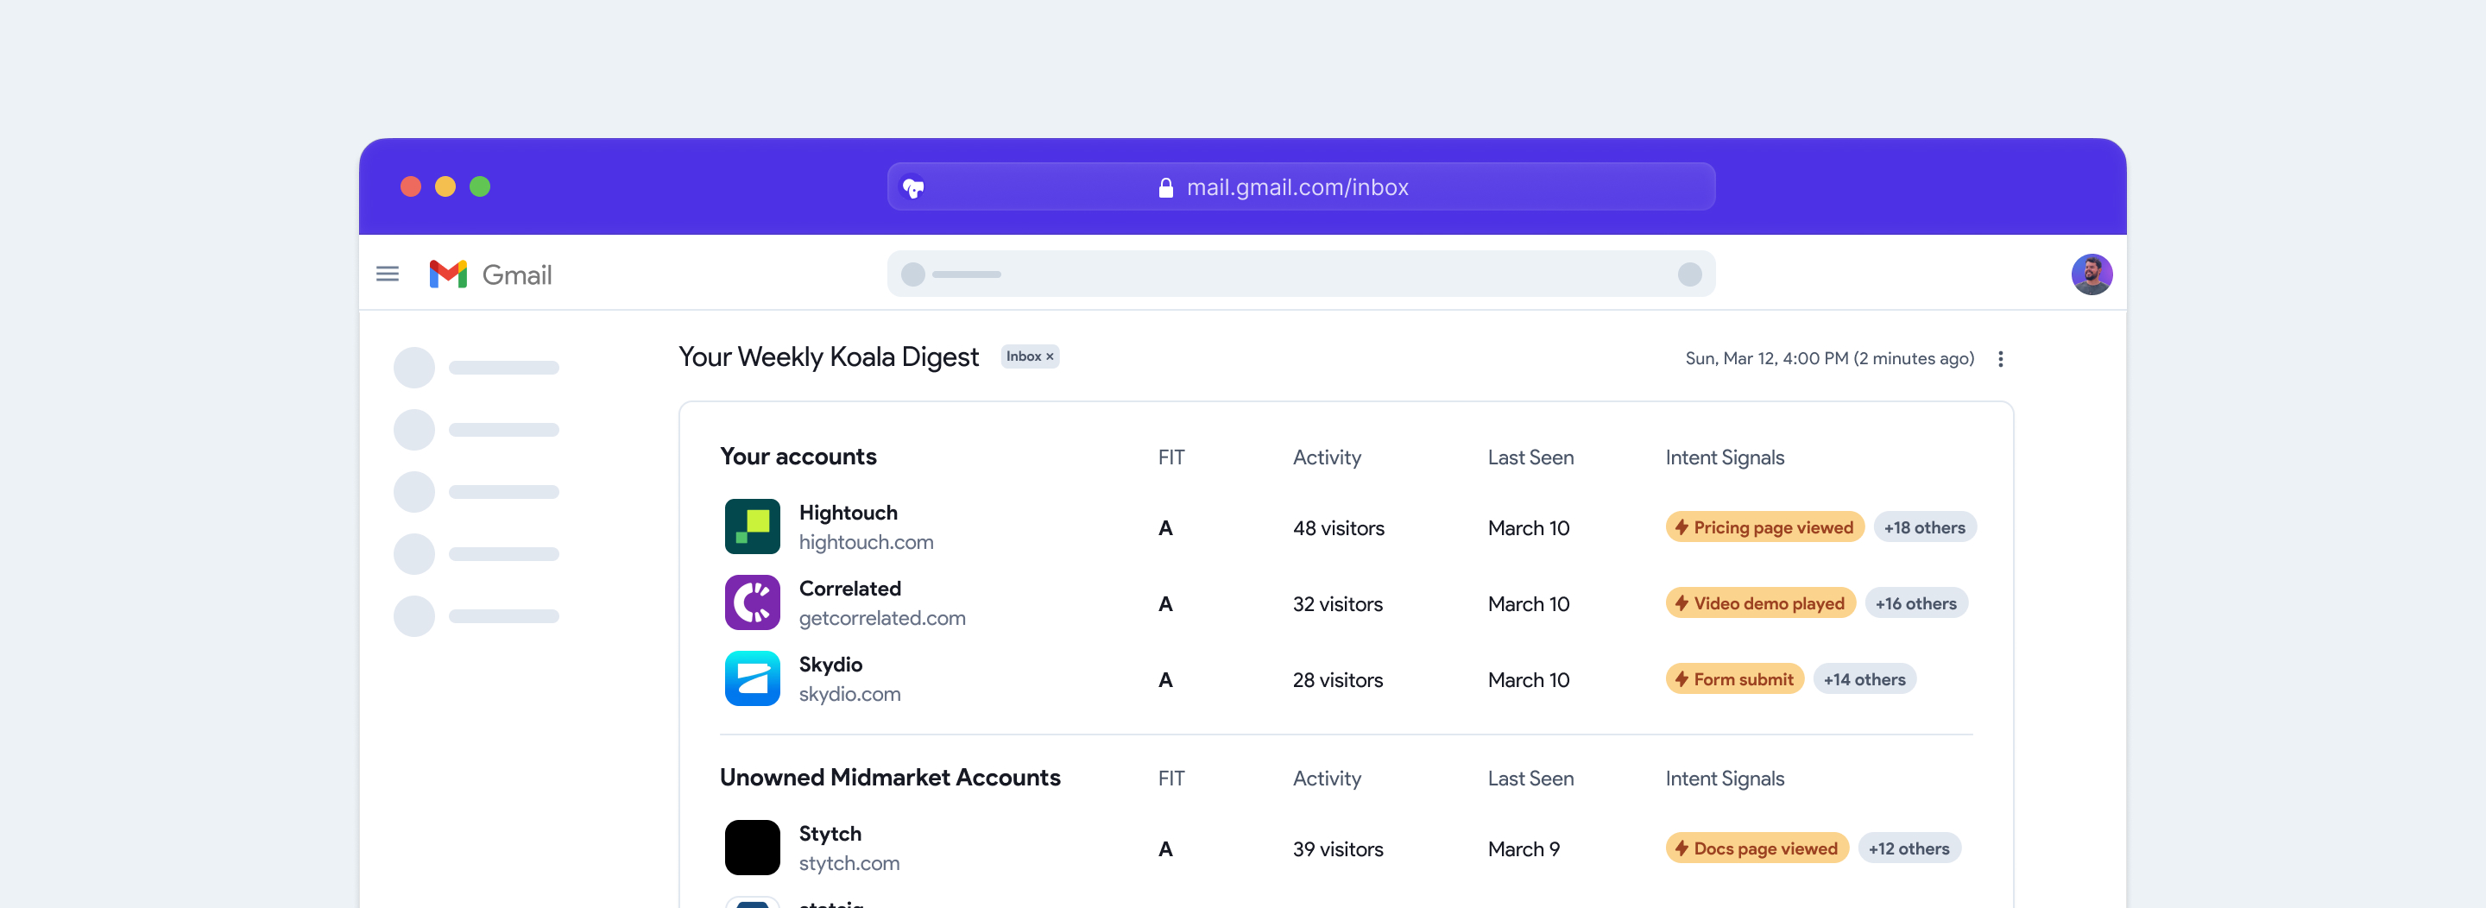Open the Hightouch company logo
2486x908 pixels.
752,527
